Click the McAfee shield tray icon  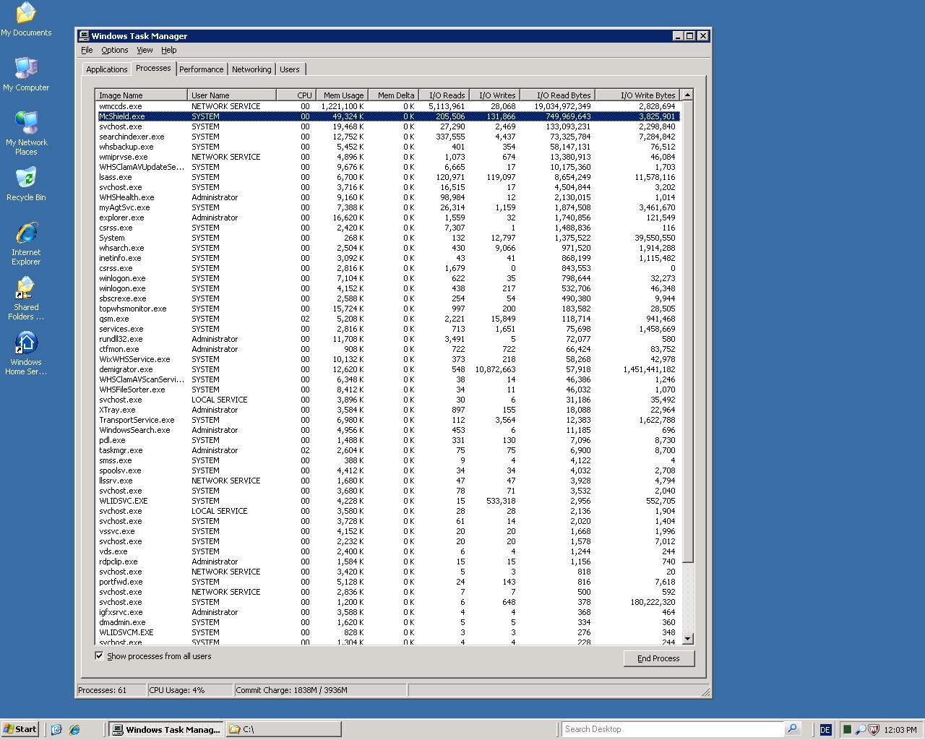(873, 729)
